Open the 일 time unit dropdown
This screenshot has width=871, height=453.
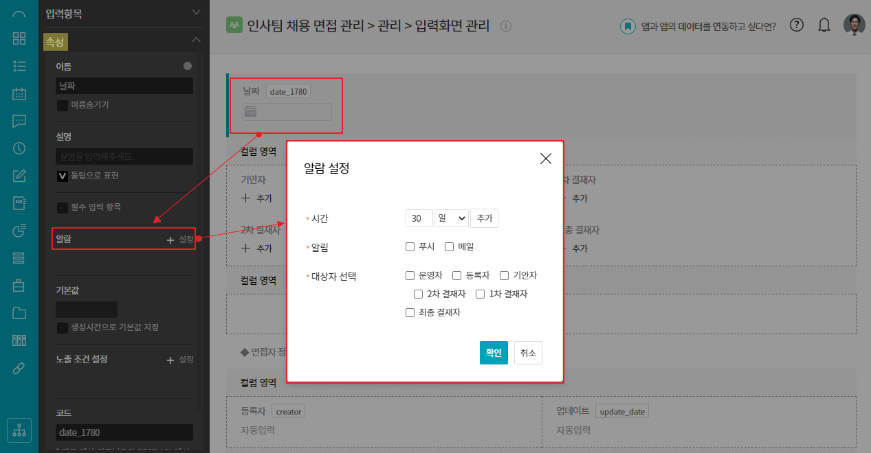tap(452, 218)
